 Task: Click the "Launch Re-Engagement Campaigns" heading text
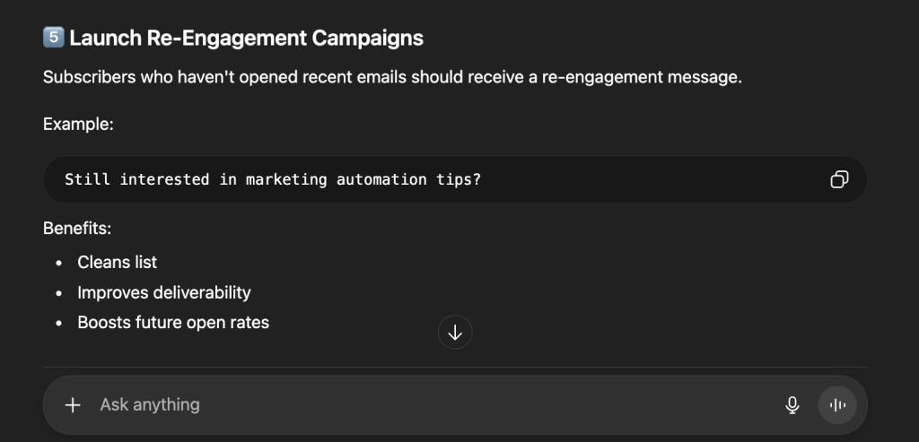[x=246, y=38]
